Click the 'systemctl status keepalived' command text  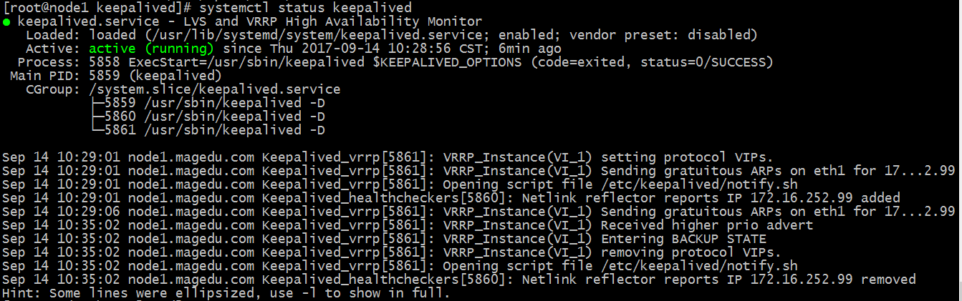(x=306, y=8)
